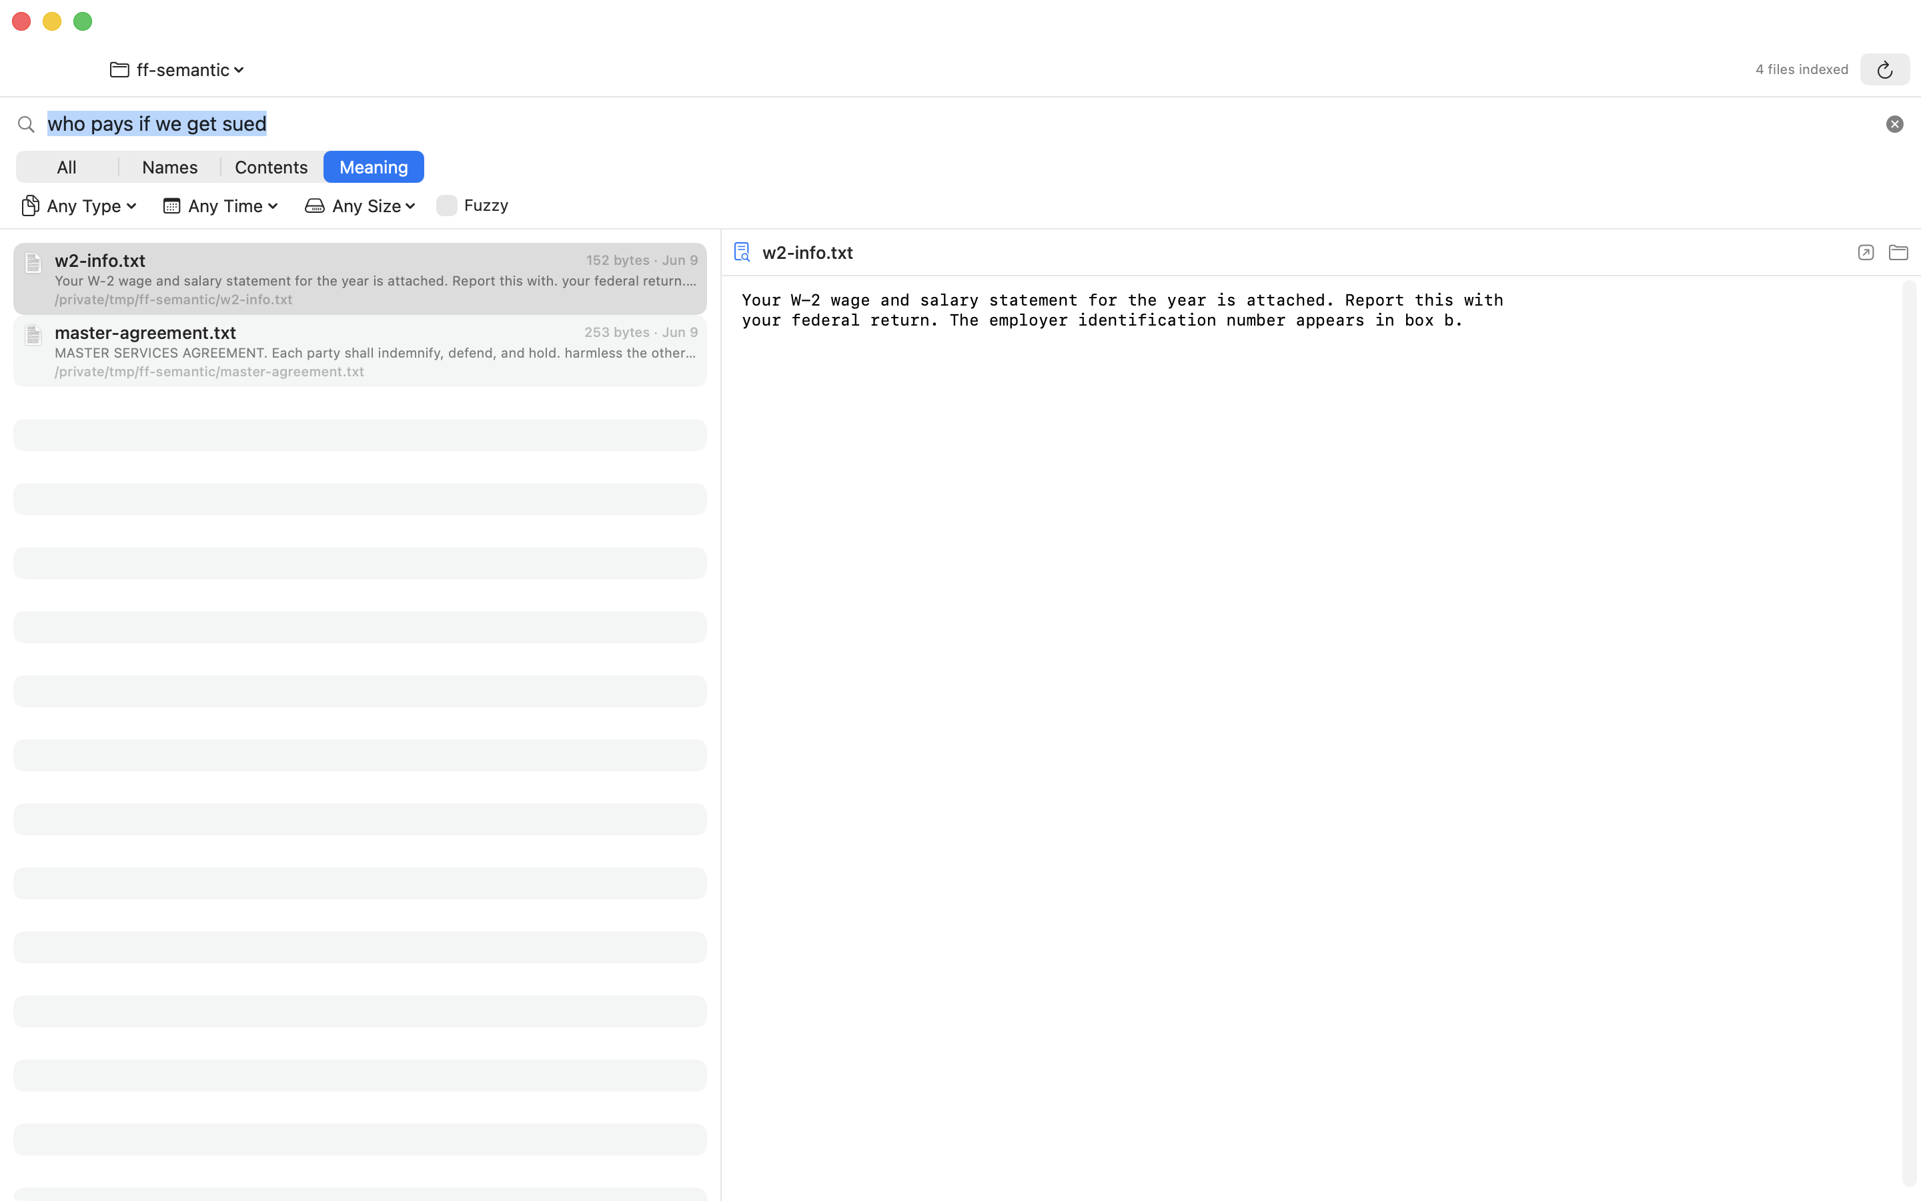This screenshot has height=1201, width=1921.
Task: Clear the search query with the X icon
Action: tap(1894, 124)
